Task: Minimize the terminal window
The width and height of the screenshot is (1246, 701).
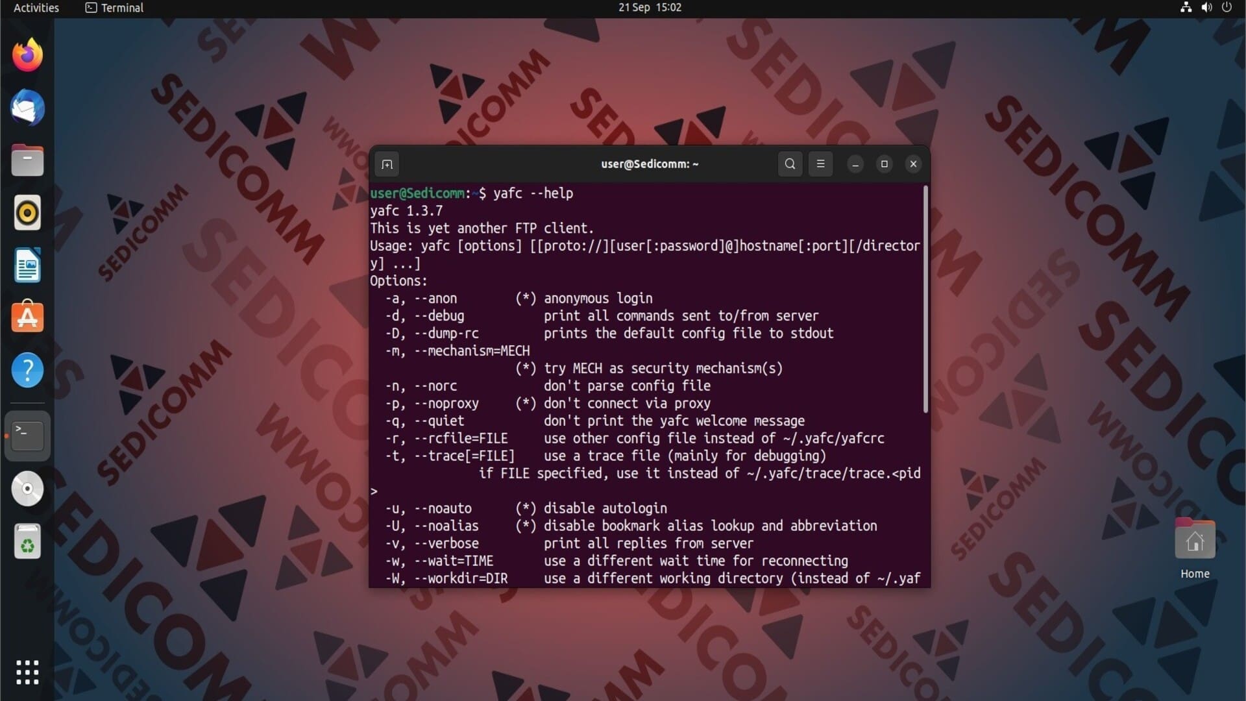Action: coord(855,164)
